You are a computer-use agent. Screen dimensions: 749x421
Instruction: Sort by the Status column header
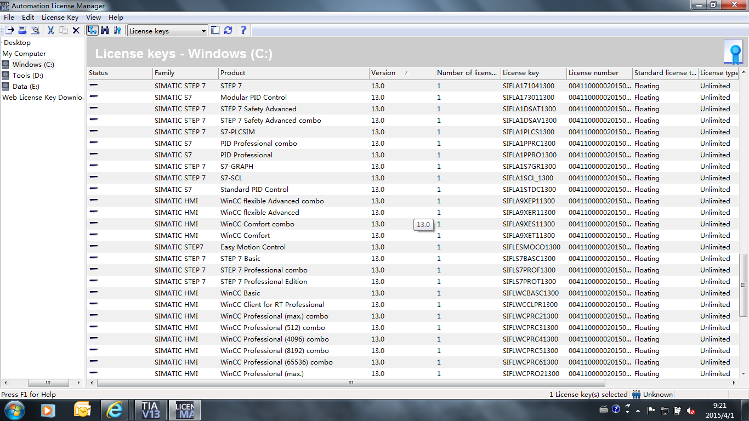(x=120, y=73)
